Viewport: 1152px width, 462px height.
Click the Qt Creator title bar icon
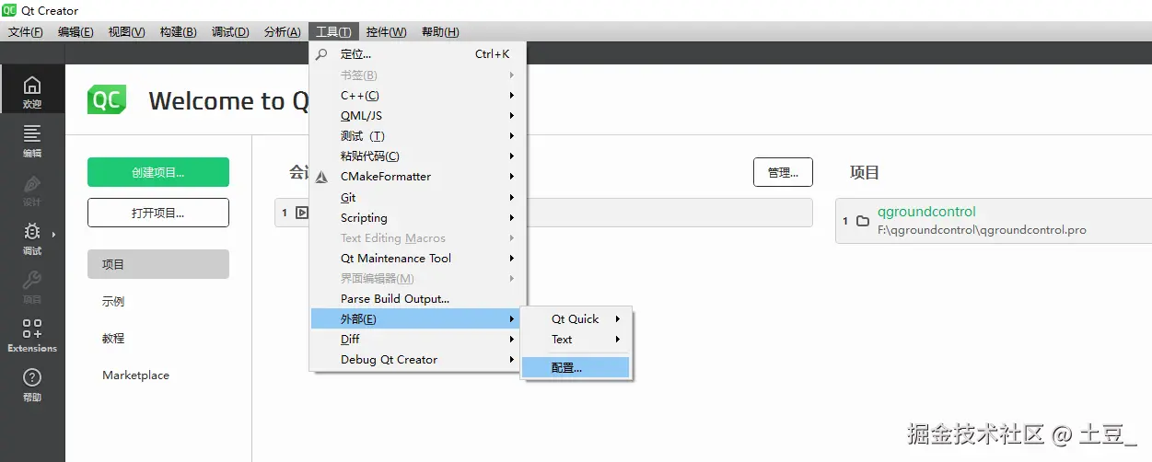pos(10,10)
